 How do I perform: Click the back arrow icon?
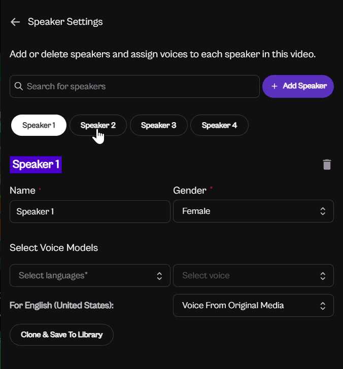15,22
